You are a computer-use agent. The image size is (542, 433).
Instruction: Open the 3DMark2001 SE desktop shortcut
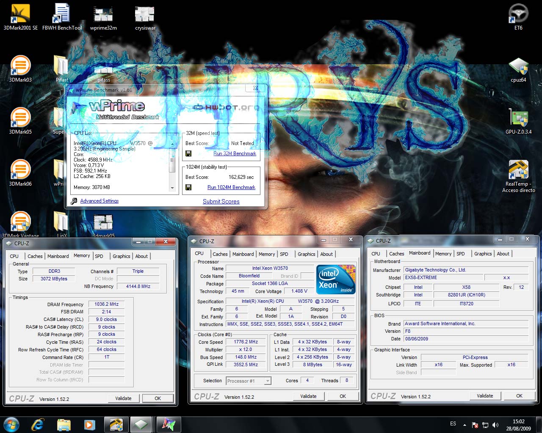point(20,17)
